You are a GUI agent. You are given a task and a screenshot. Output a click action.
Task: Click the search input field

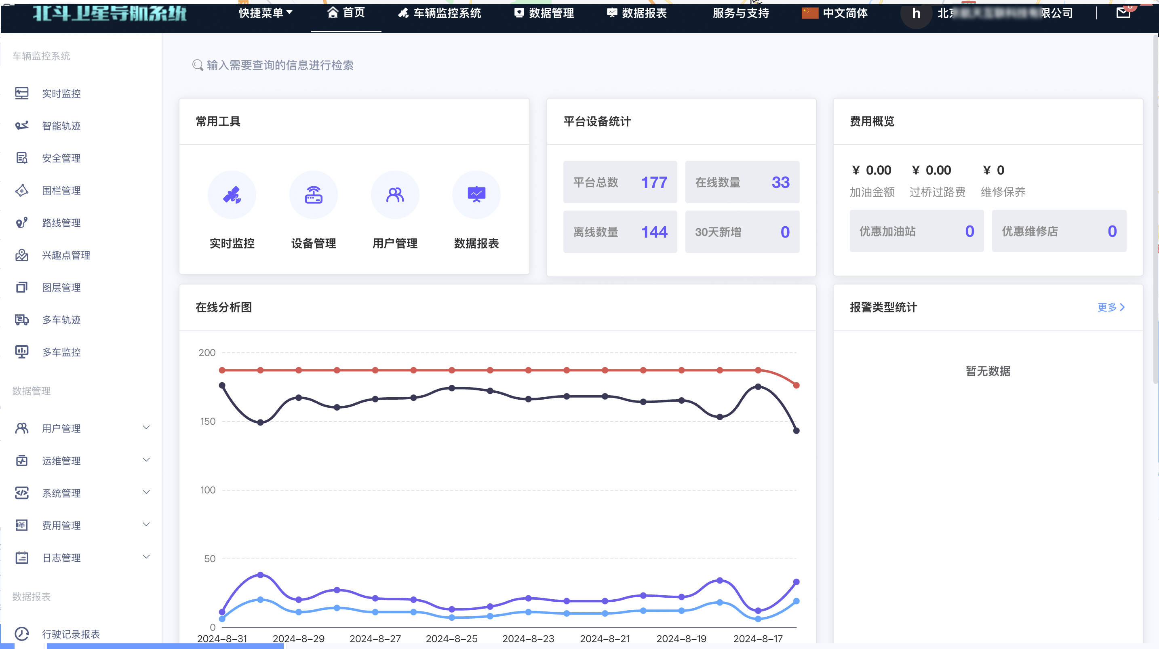click(279, 65)
